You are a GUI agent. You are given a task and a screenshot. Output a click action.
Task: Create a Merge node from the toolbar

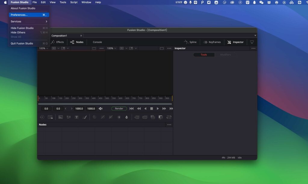pos(137,117)
